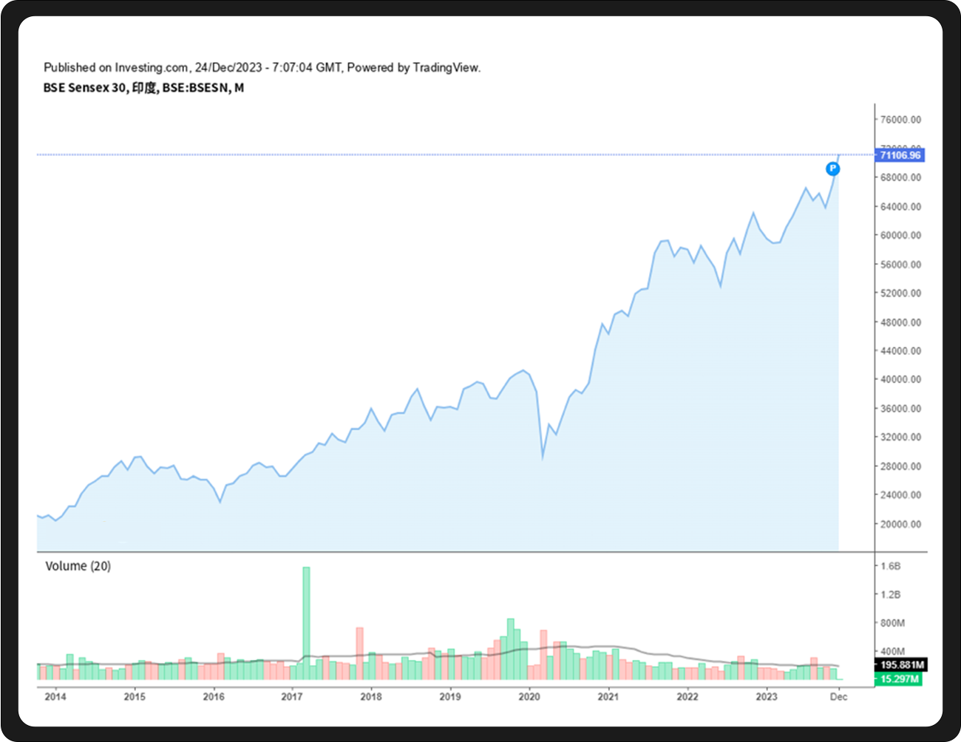Click the tallest green volume bar in 2017
The width and height of the screenshot is (961, 742).
click(307, 622)
